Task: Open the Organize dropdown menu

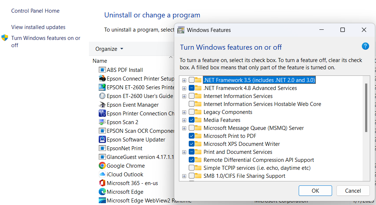Action: point(109,49)
